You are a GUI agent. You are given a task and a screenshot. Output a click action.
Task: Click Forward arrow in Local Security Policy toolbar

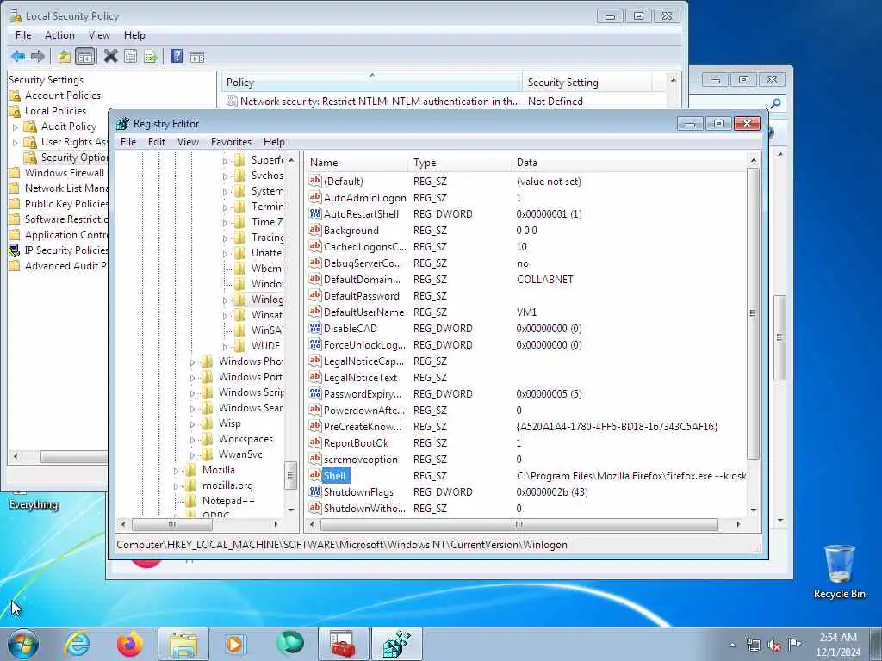click(x=38, y=56)
